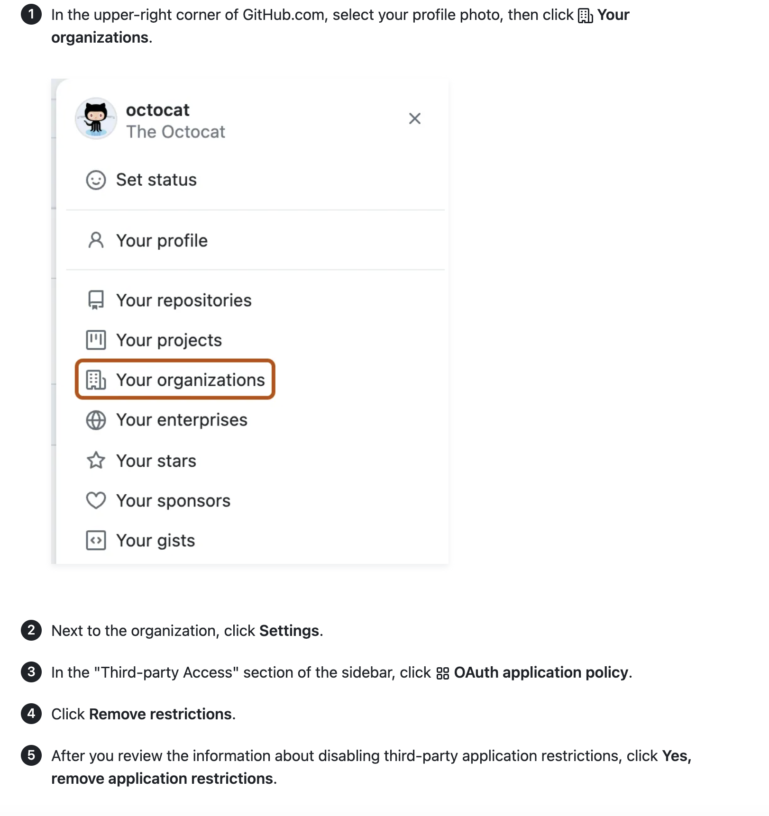Close the profile menu with X
This screenshot has height=816, width=769.
click(414, 118)
